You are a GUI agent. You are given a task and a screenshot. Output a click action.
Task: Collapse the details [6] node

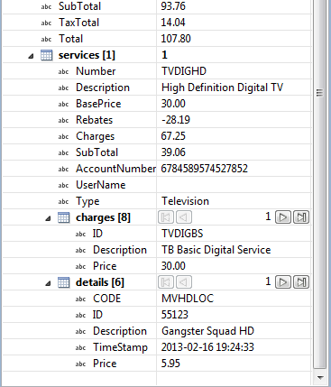click(48, 283)
